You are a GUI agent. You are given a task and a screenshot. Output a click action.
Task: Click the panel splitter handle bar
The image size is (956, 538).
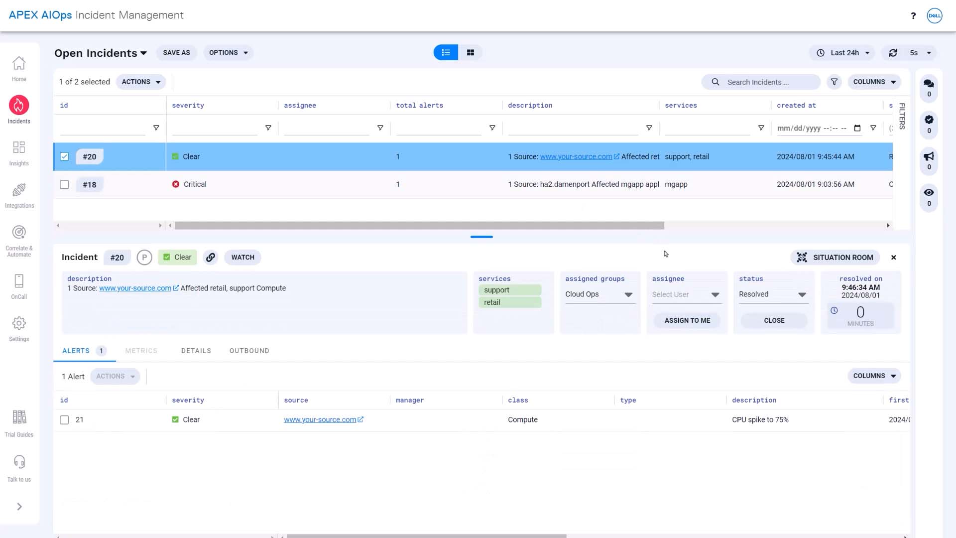(x=481, y=237)
